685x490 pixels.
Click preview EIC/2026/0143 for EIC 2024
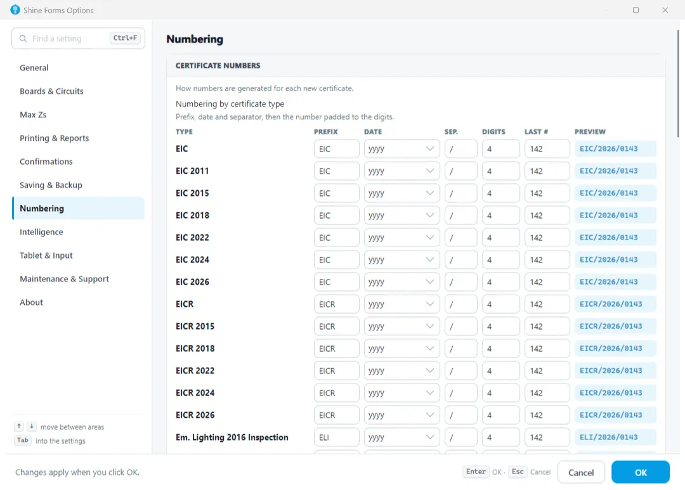pyautogui.click(x=615, y=260)
